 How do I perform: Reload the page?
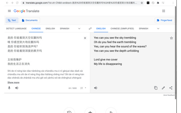[x=17, y=3]
